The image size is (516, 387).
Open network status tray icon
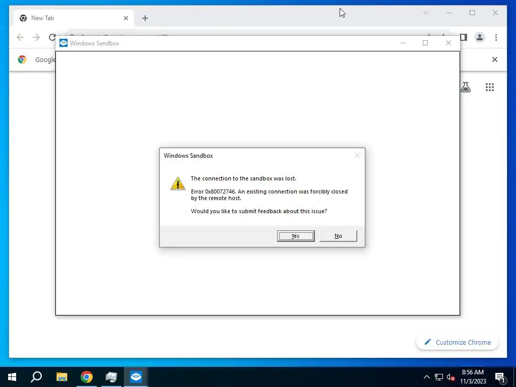(439, 377)
